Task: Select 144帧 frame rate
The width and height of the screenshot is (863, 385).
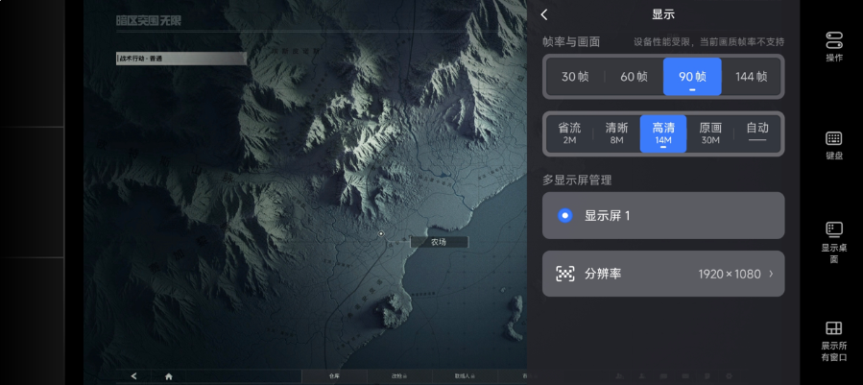Action: point(752,77)
